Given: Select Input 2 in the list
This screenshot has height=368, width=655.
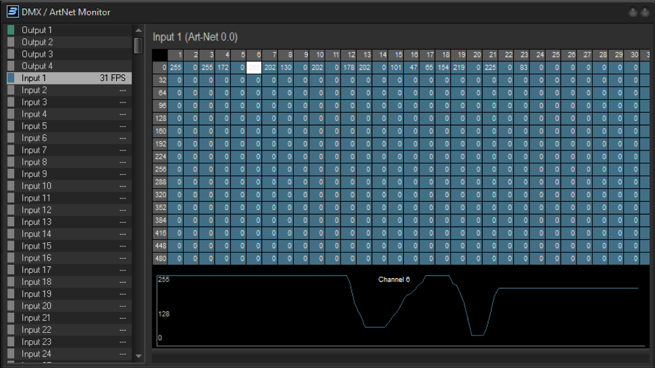Looking at the screenshot, I should pos(70,90).
